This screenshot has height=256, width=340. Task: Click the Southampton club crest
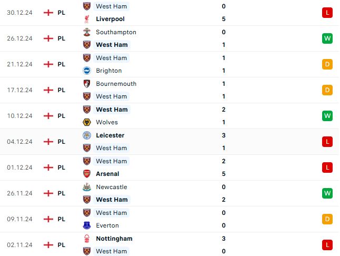(x=87, y=32)
